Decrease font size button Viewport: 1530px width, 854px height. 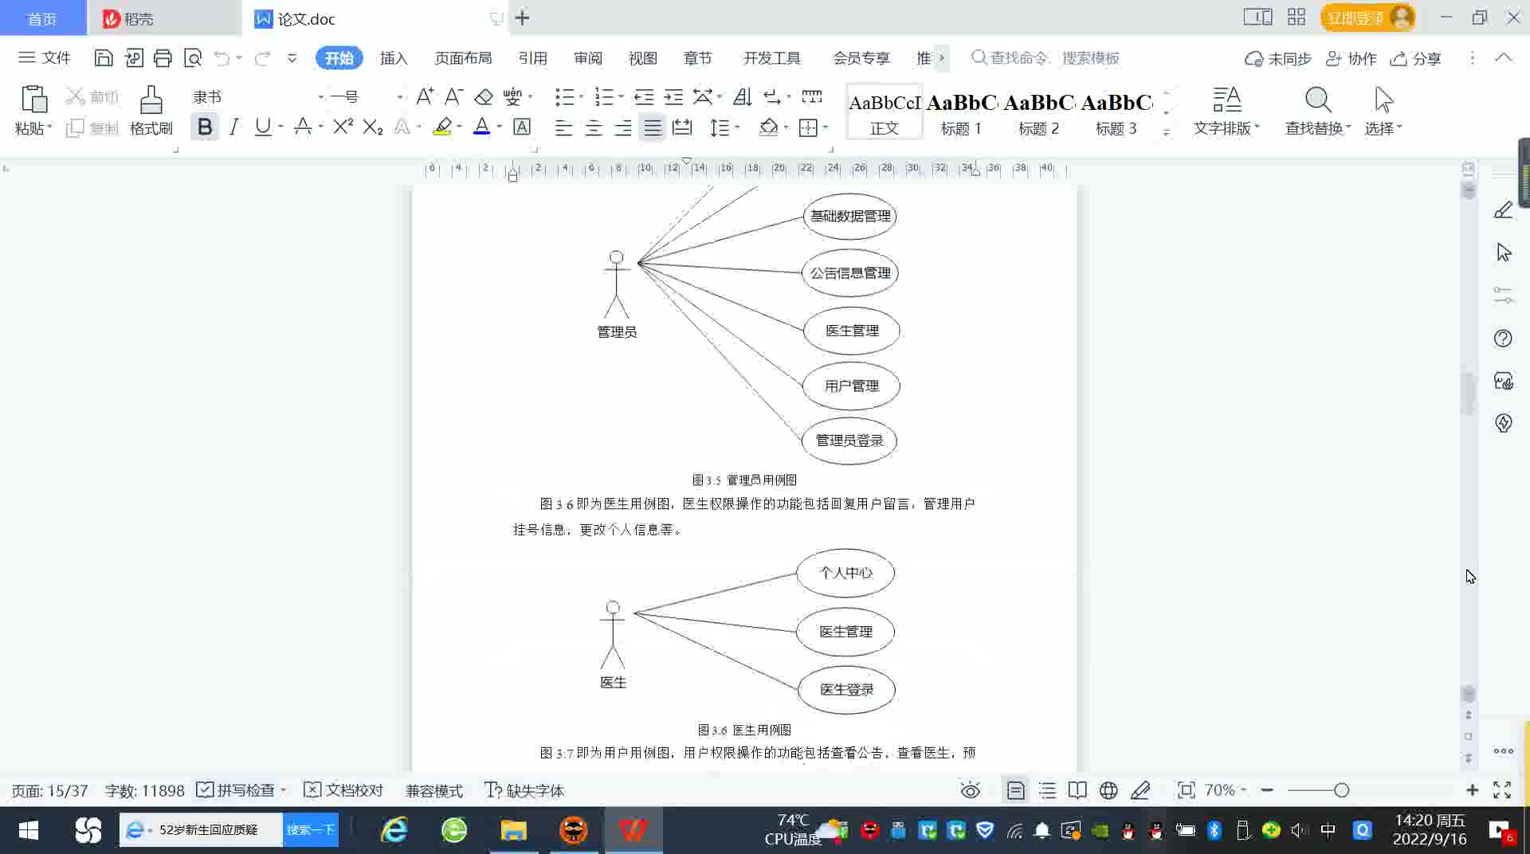[453, 97]
